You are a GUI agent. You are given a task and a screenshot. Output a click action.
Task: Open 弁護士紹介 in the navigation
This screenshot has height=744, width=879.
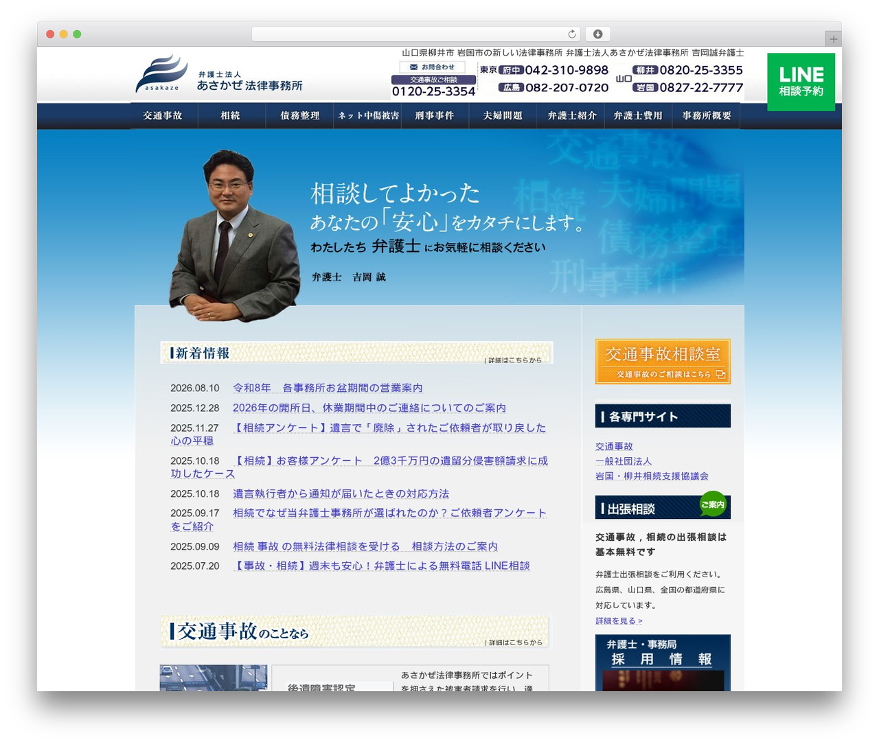point(571,116)
